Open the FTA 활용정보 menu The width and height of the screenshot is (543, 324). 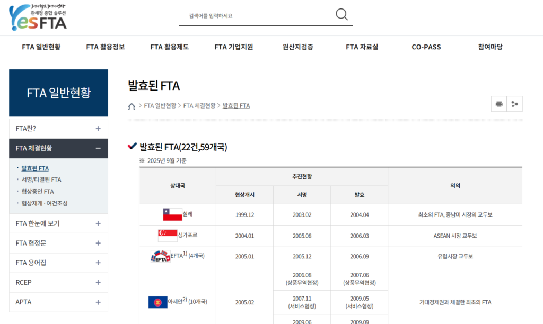click(x=106, y=47)
